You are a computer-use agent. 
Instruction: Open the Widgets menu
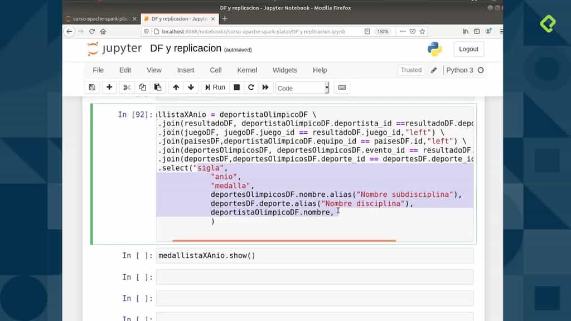(285, 70)
